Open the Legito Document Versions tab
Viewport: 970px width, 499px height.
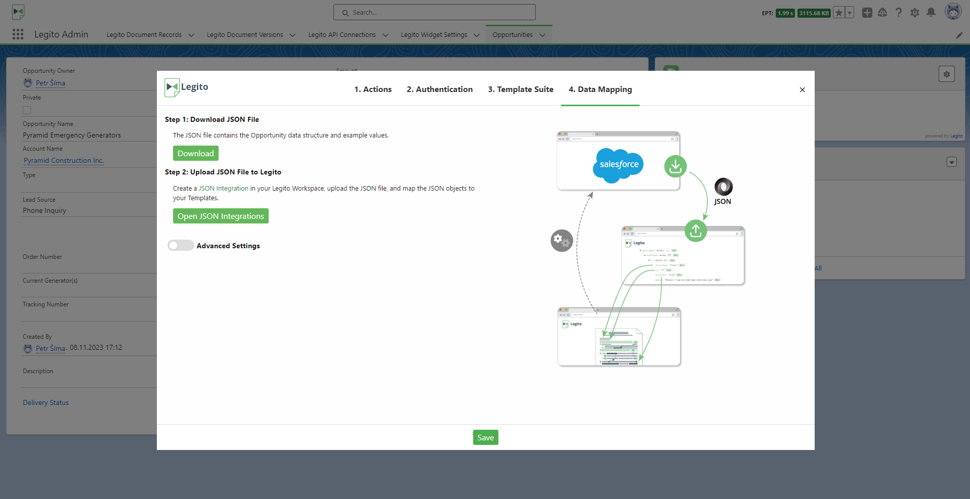(x=245, y=35)
